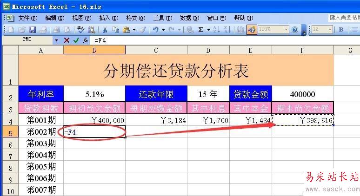Screen dimensions: 360x196
Task: Open the 文件(F) menu
Action: pyautogui.click(x=28, y=18)
